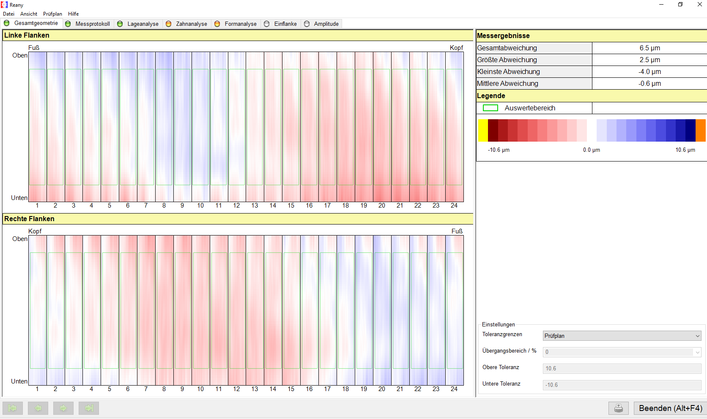Screen dimensions: 707x419
Task: Click the Reany app icon in title bar
Action: [x=5, y=5]
